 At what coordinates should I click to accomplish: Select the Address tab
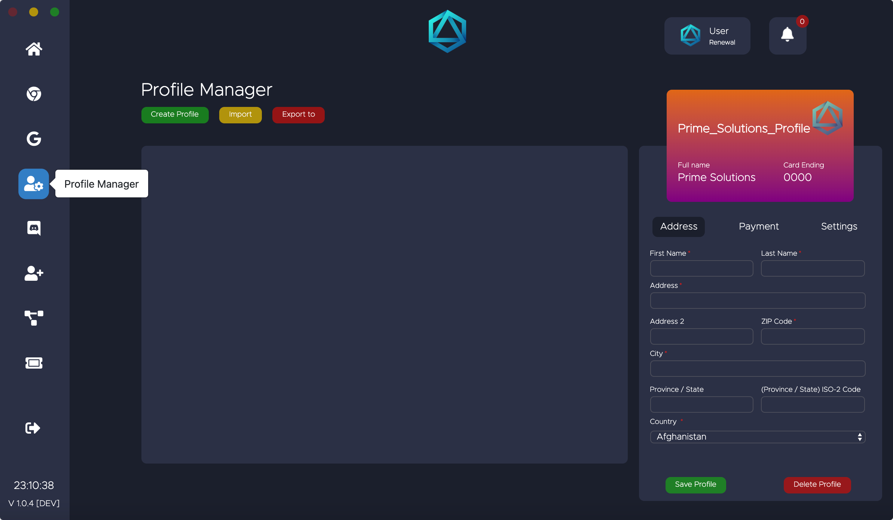(679, 227)
